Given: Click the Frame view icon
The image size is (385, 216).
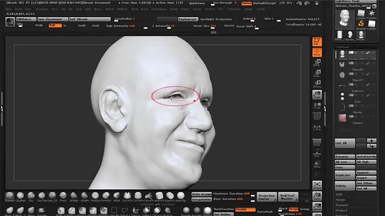Looking at the screenshot, I should (317, 186).
